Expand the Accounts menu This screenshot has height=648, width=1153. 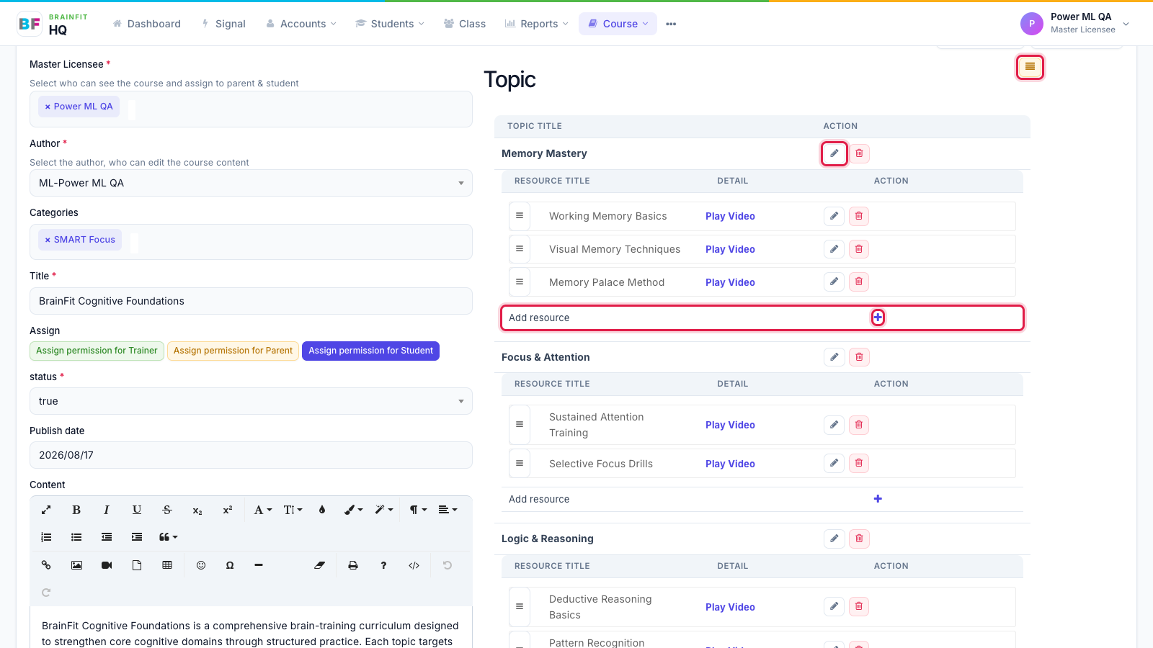[301, 24]
